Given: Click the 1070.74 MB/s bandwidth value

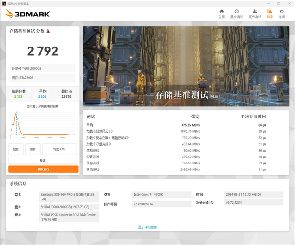Looking at the screenshot, I should point(190,131).
